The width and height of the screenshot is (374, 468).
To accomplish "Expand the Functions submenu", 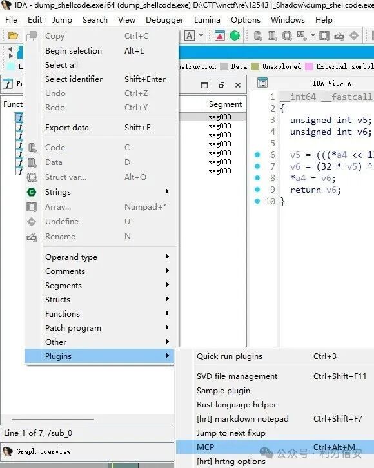I will point(99,314).
